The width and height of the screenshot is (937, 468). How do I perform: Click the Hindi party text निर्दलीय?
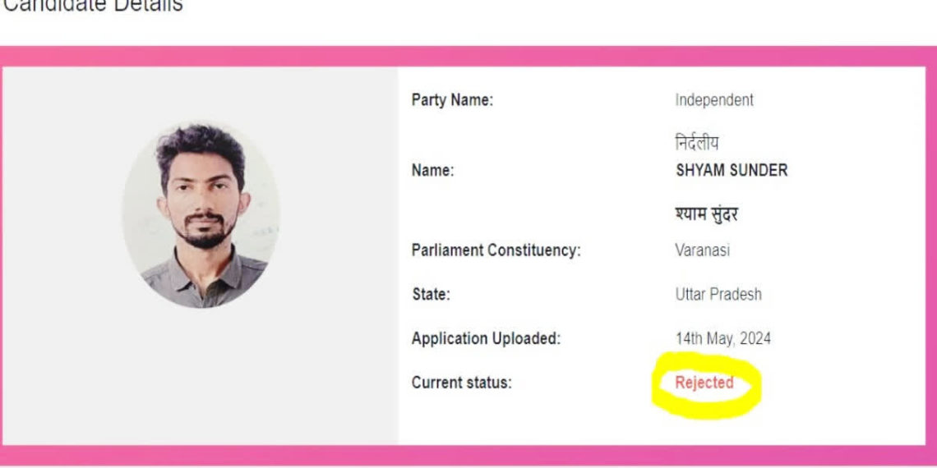click(697, 143)
